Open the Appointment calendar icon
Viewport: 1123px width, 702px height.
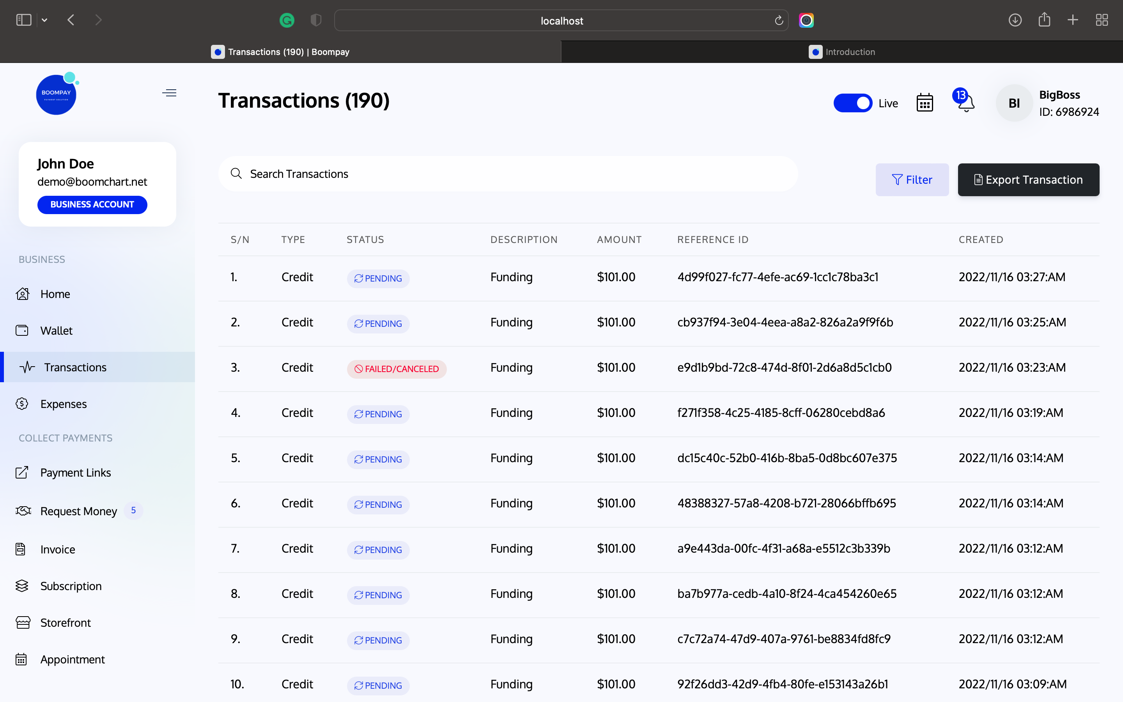coord(23,659)
